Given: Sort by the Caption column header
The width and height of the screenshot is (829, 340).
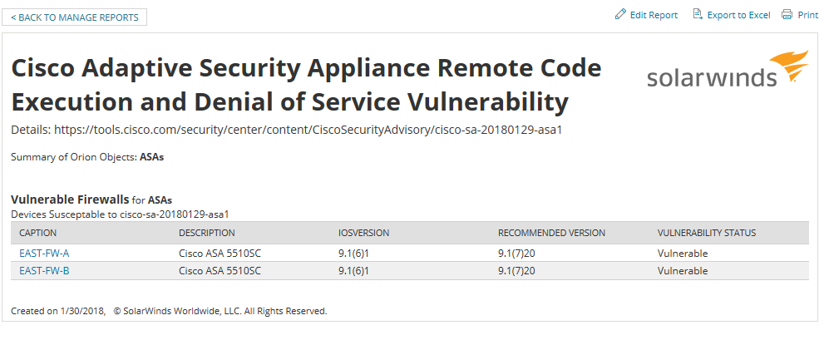Looking at the screenshot, I should tap(38, 233).
